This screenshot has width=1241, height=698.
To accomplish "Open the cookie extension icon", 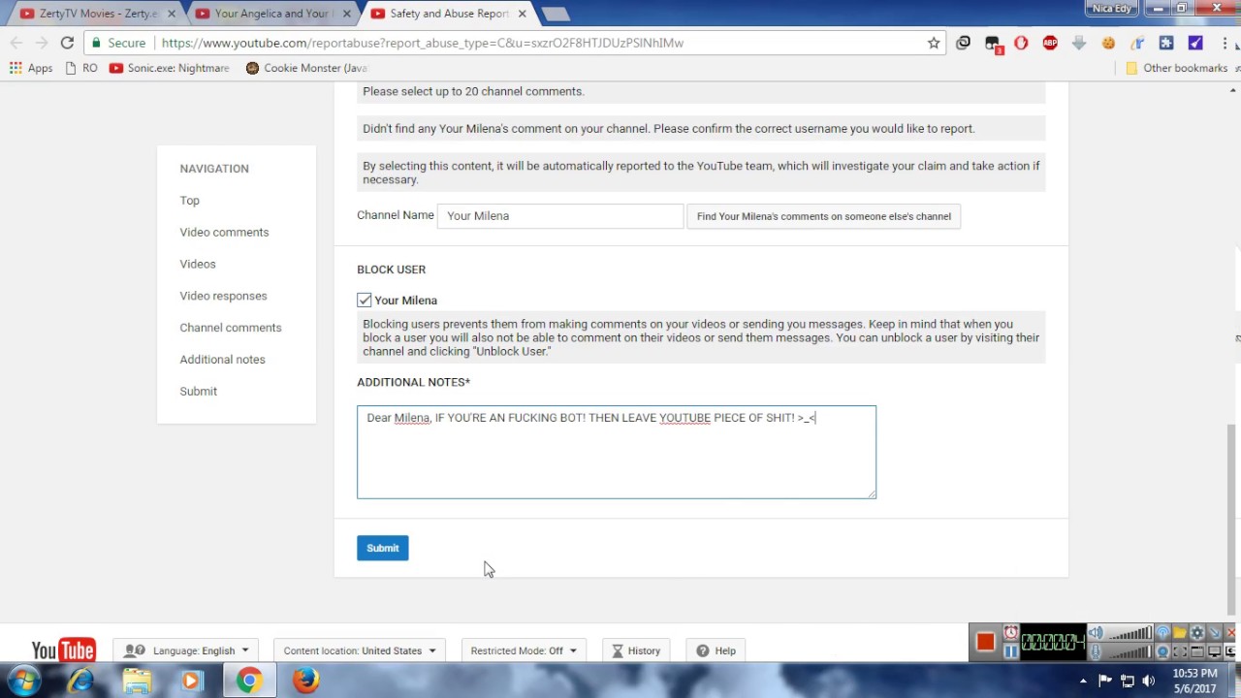I will coord(1108,43).
